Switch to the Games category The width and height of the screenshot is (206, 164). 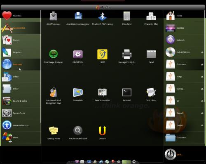click(x=21, y=40)
